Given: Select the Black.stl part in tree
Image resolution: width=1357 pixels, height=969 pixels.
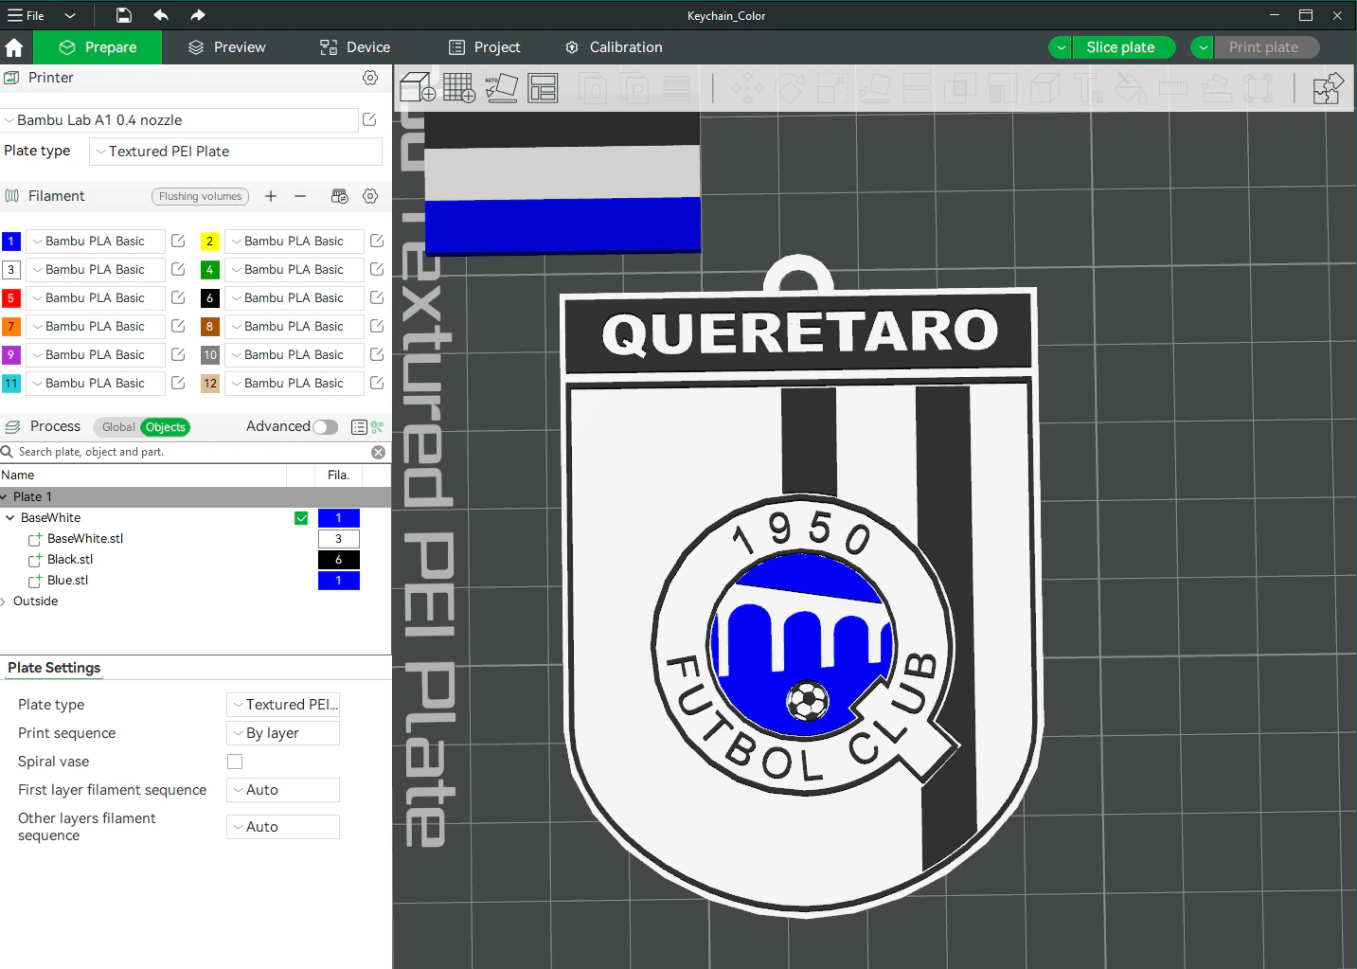Looking at the screenshot, I should tap(70, 560).
